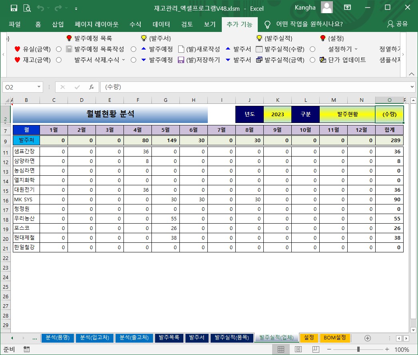The height and width of the screenshot is (355, 418).
Task: Select radio button after 발주실적(금액)
Action: coord(313,60)
